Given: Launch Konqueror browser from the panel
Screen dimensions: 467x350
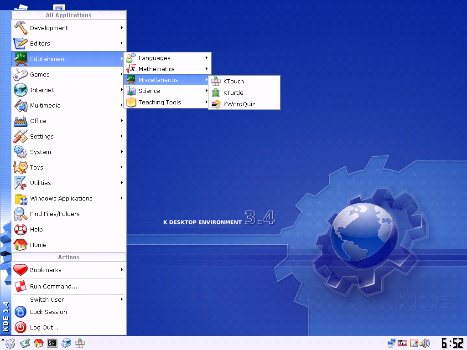Looking at the screenshot, I should click(66, 344).
